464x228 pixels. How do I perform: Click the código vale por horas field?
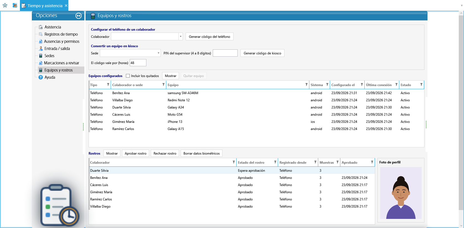pyautogui.click(x=138, y=63)
